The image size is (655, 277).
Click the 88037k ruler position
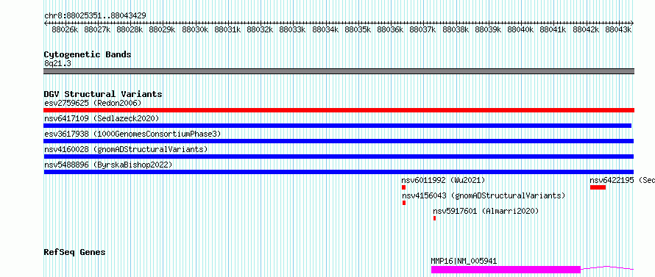pos(423,29)
